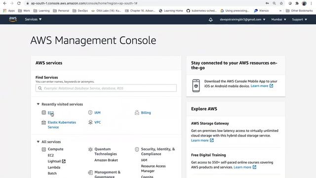Click Learn more under AWS Storage Gateway
316x178 pixels.
coord(202,140)
